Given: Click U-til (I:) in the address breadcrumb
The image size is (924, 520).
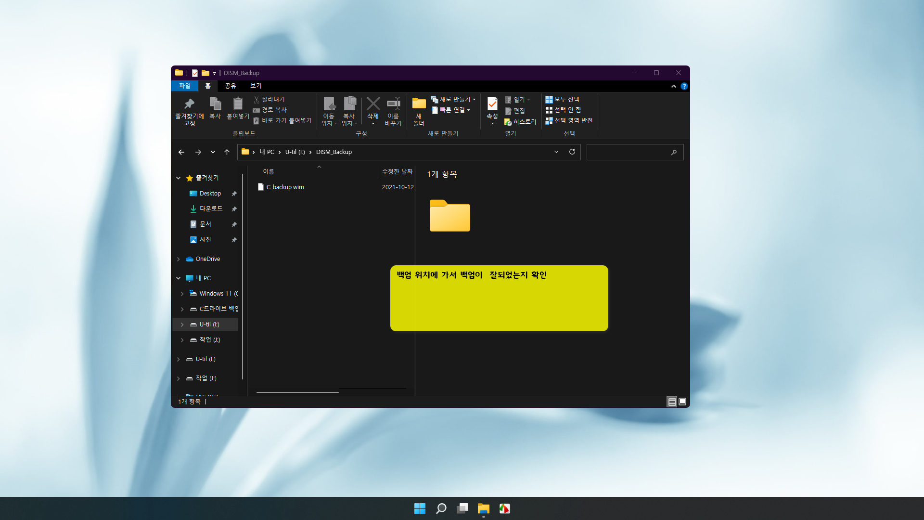Looking at the screenshot, I should click(295, 152).
